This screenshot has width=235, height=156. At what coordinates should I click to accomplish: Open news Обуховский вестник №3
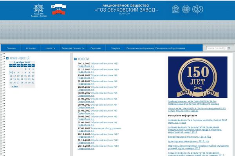104,111
